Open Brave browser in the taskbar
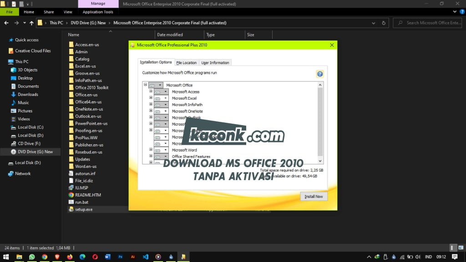The image size is (466, 262). (57, 257)
